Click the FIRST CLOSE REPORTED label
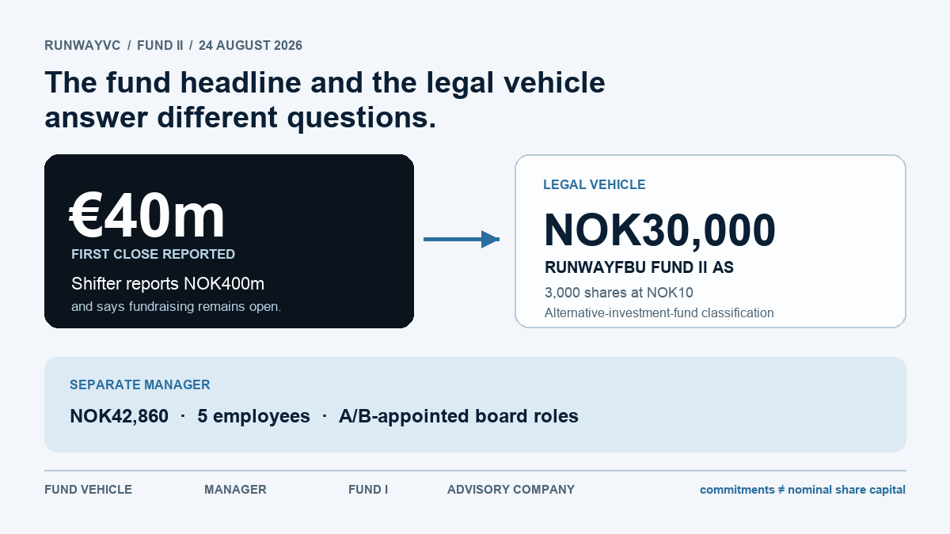Image resolution: width=950 pixels, height=534 pixels. 153,254
